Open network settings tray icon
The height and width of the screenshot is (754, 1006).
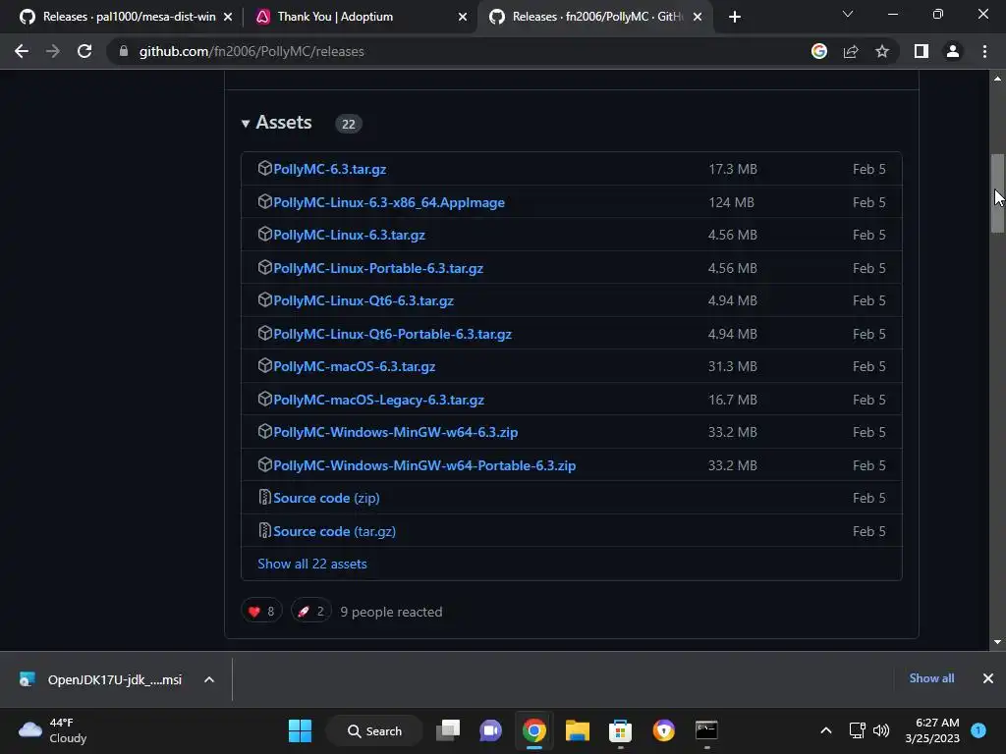click(857, 730)
